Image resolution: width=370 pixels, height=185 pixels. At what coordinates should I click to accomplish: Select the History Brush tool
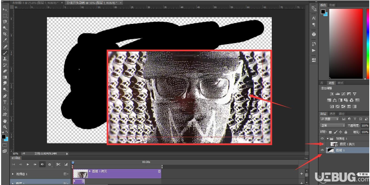(5, 65)
